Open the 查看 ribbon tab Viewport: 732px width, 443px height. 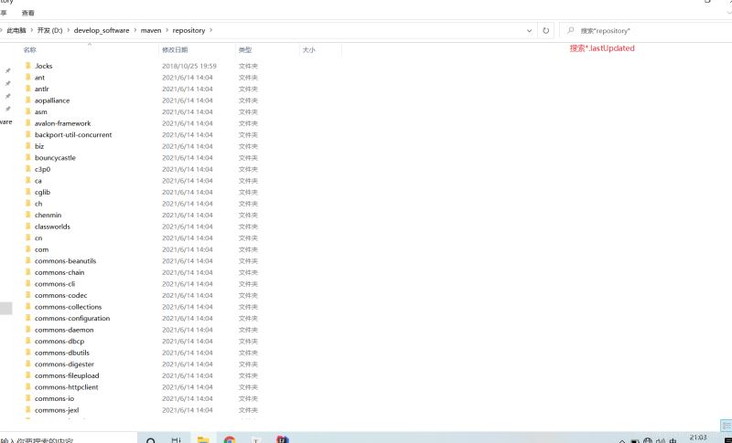click(28, 13)
